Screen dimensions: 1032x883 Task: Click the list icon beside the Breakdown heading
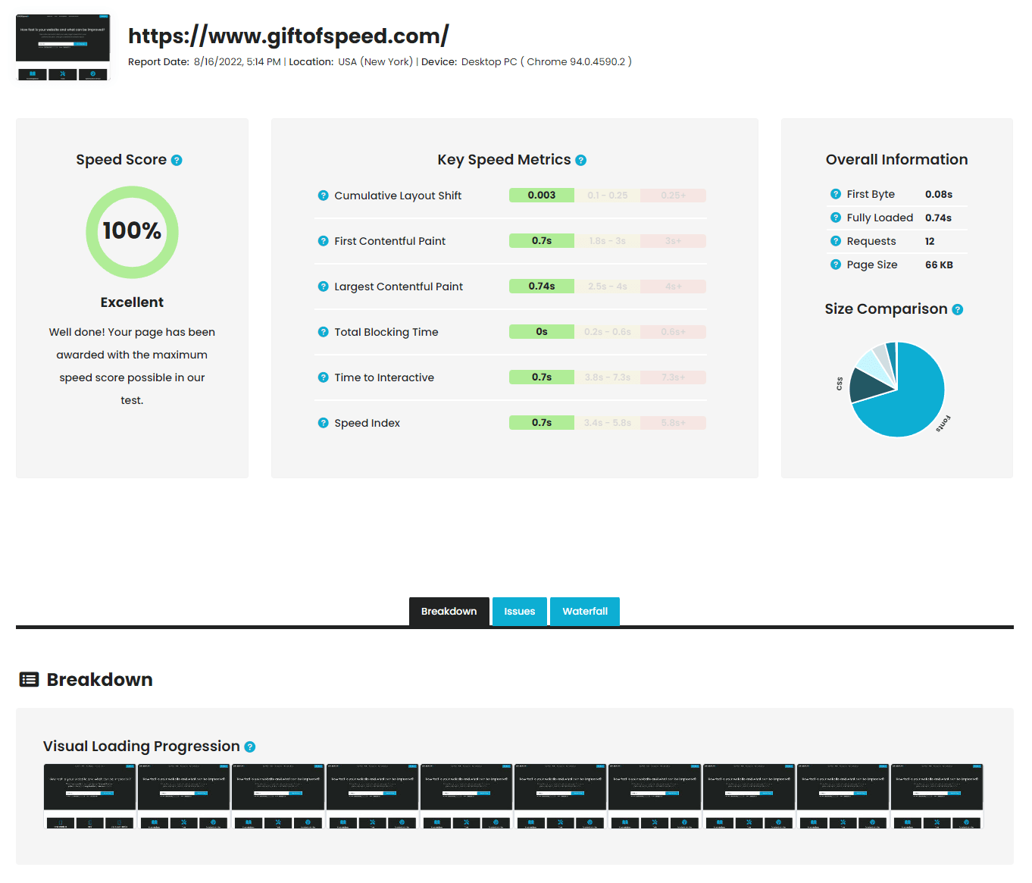[29, 679]
